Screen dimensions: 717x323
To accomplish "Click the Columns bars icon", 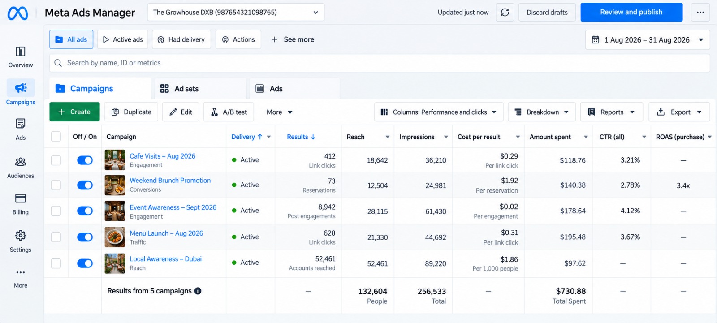I will click(384, 112).
